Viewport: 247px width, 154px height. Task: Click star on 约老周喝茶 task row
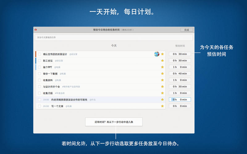pyautogui.click(x=162, y=99)
